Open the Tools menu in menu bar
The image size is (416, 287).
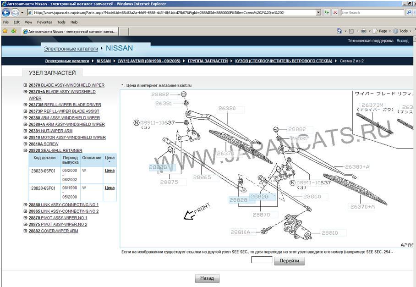pyautogui.click(x=61, y=22)
